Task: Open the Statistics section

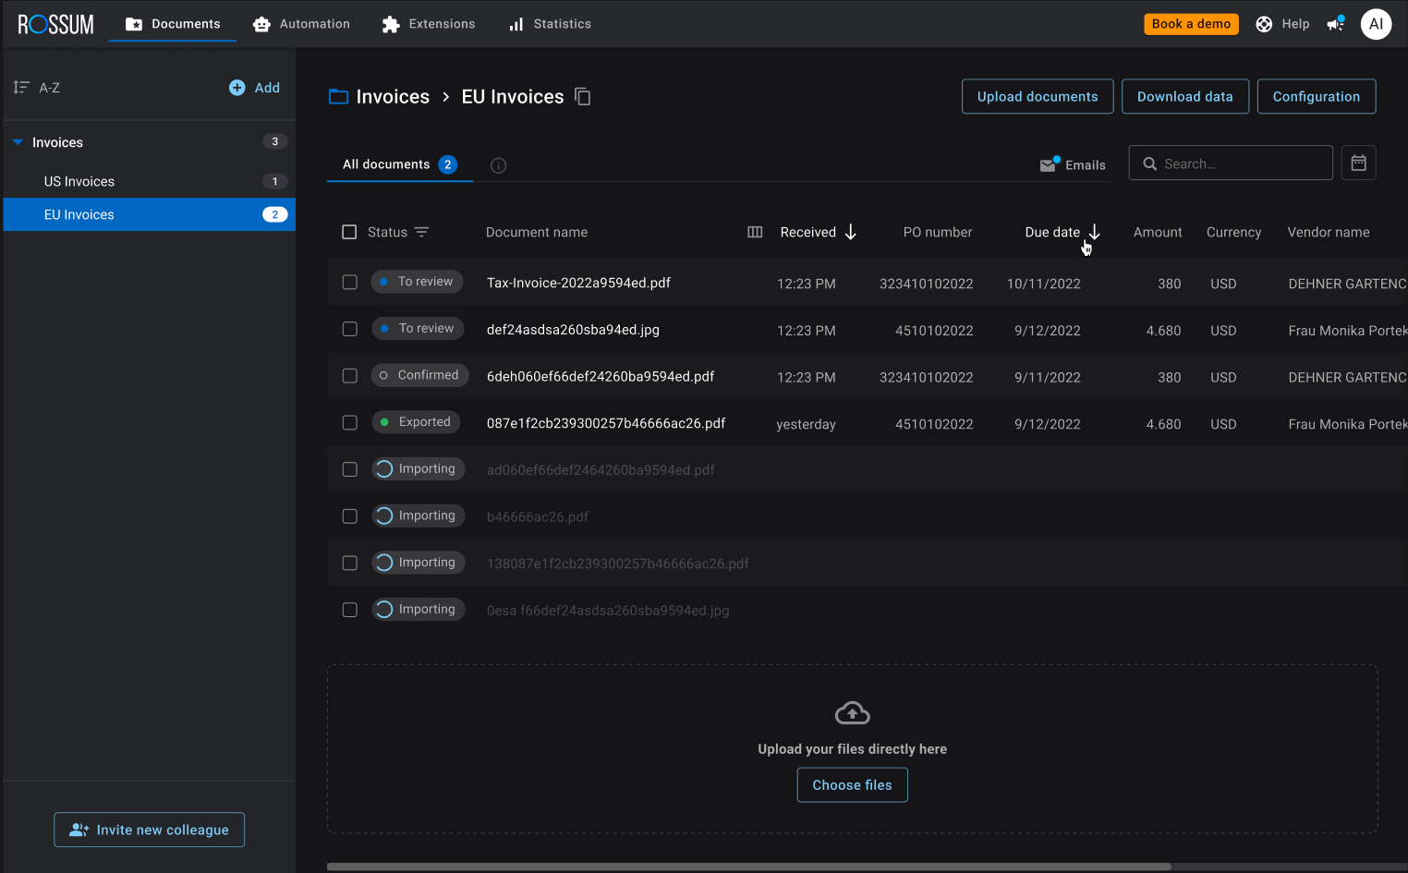Action: [x=550, y=24]
